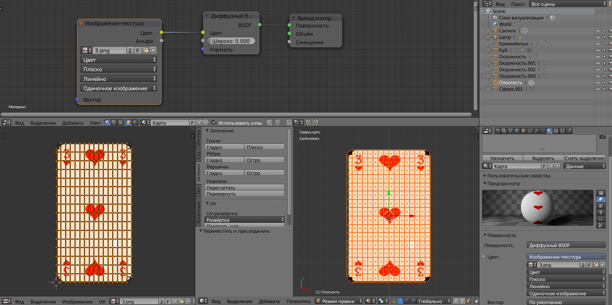Expand КриваяБезье in outliner

point(489,44)
